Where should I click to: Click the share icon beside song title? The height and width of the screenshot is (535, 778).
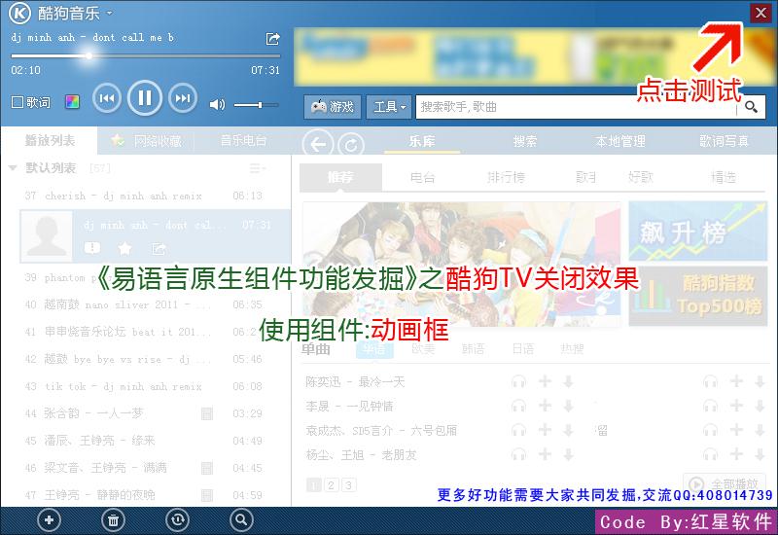pyautogui.click(x=273, y=39)
